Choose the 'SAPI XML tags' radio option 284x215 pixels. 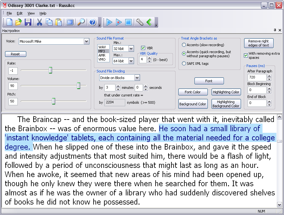click(183, 64)
